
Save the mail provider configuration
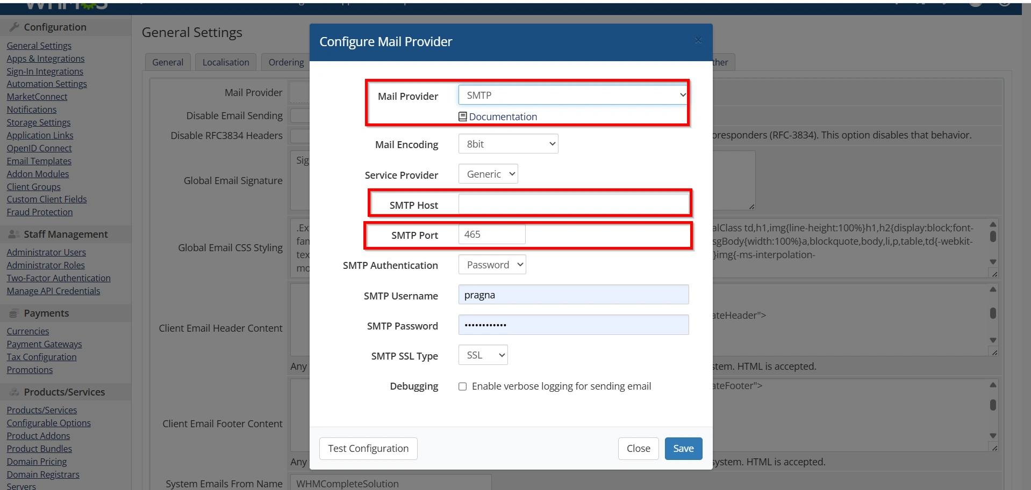[683, 449]
